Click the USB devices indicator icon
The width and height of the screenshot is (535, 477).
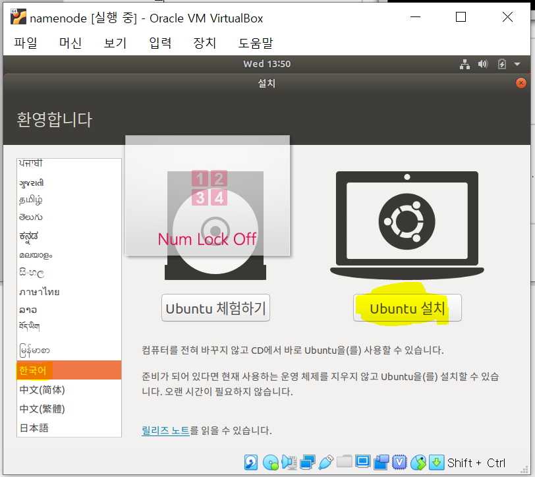(326, 463)
